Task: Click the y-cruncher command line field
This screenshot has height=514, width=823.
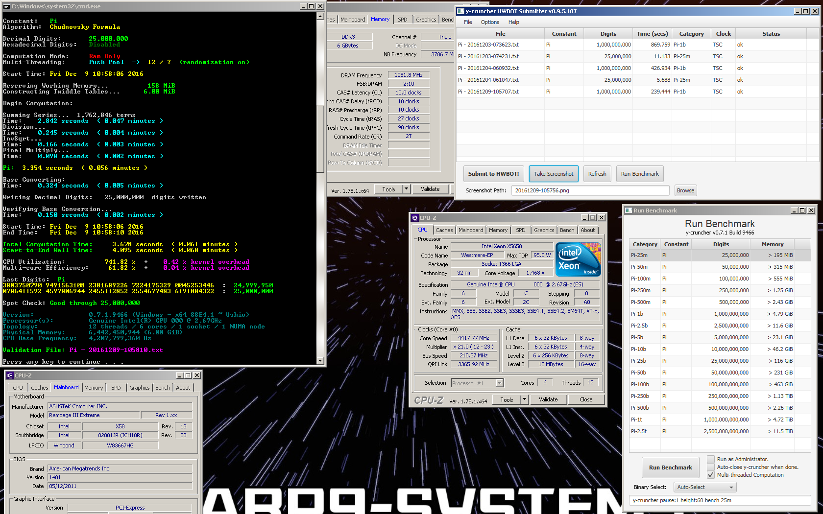Action: (x=720, y=500)
